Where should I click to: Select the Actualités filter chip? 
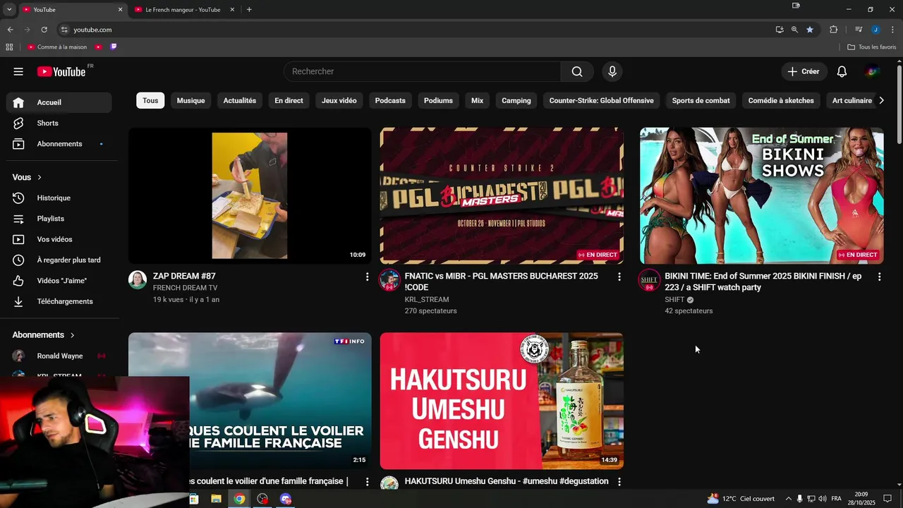240,101
